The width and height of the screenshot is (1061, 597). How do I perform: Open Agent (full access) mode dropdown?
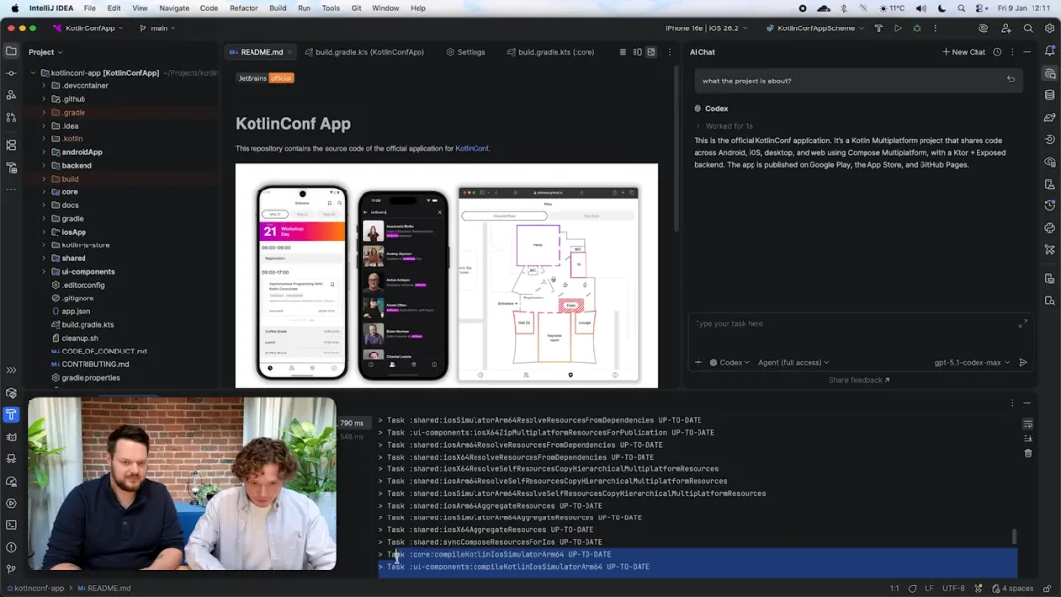click(793, 363)
